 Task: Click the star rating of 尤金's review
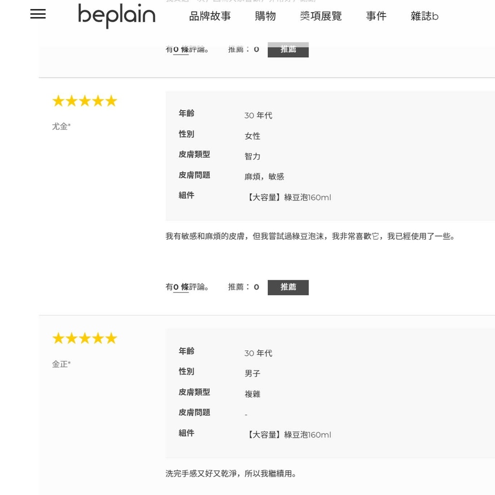click(x=85, y=102)
